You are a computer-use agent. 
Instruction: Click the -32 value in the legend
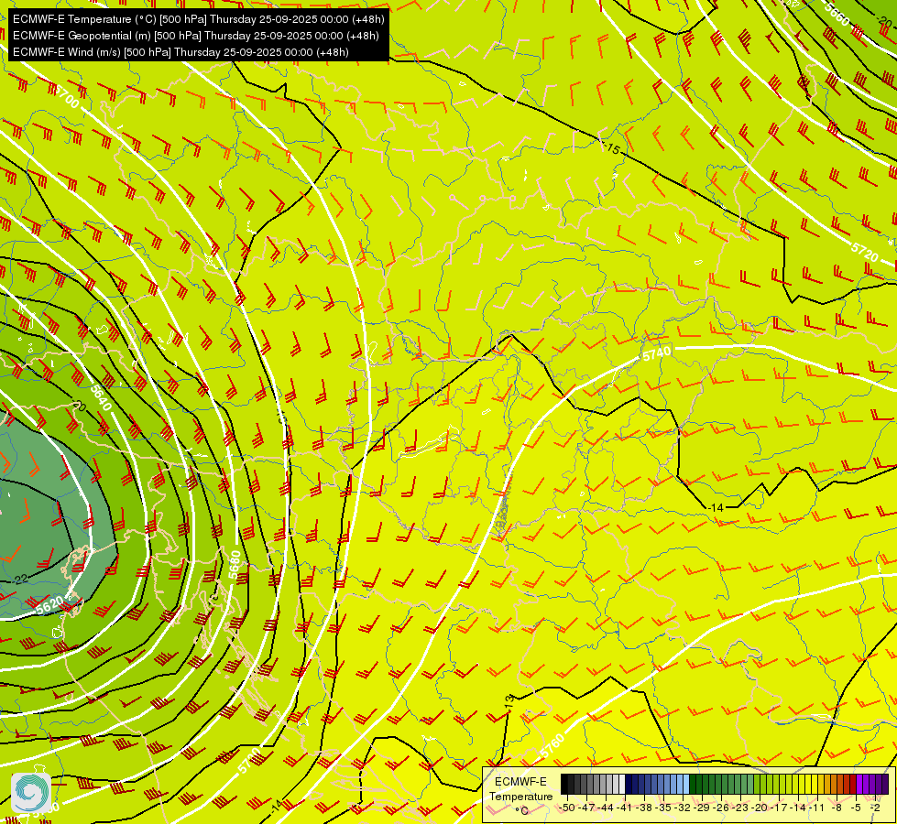tap(683, 808)
